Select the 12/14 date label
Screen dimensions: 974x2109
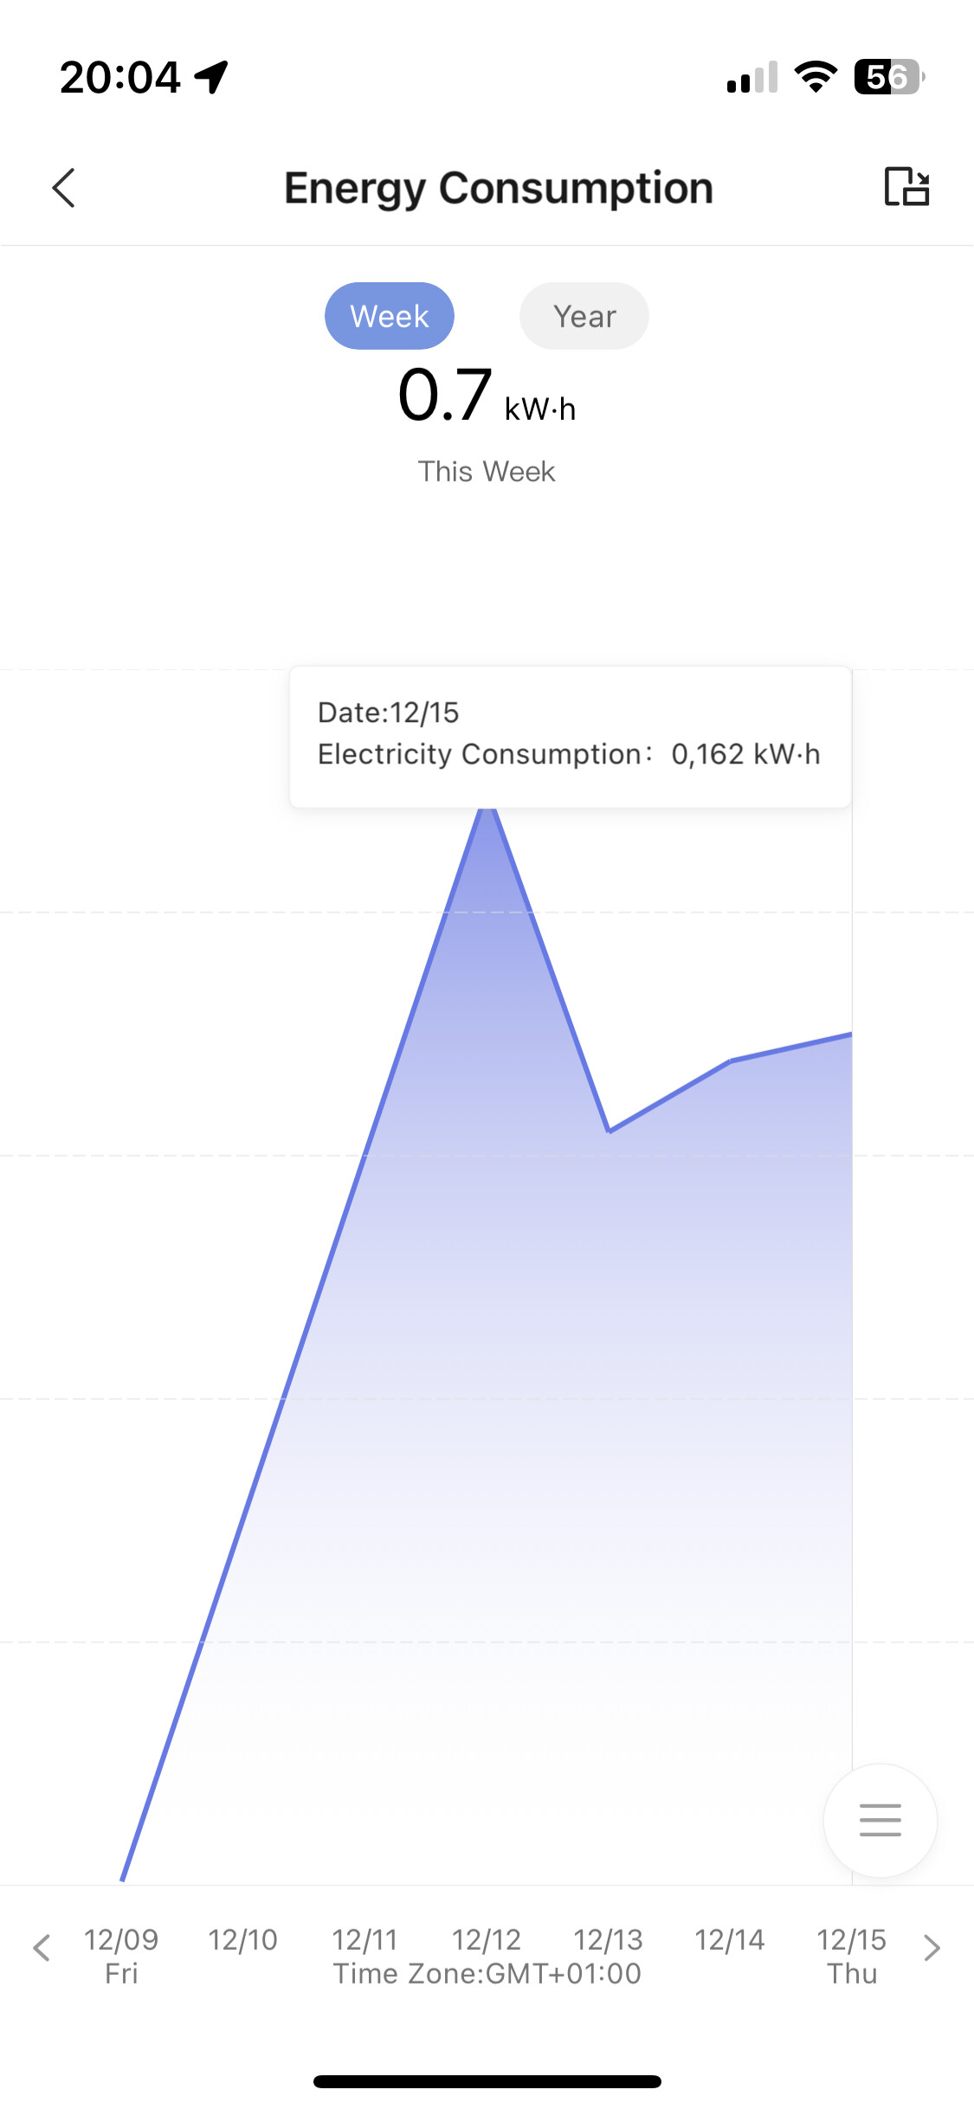point(730,1939)
